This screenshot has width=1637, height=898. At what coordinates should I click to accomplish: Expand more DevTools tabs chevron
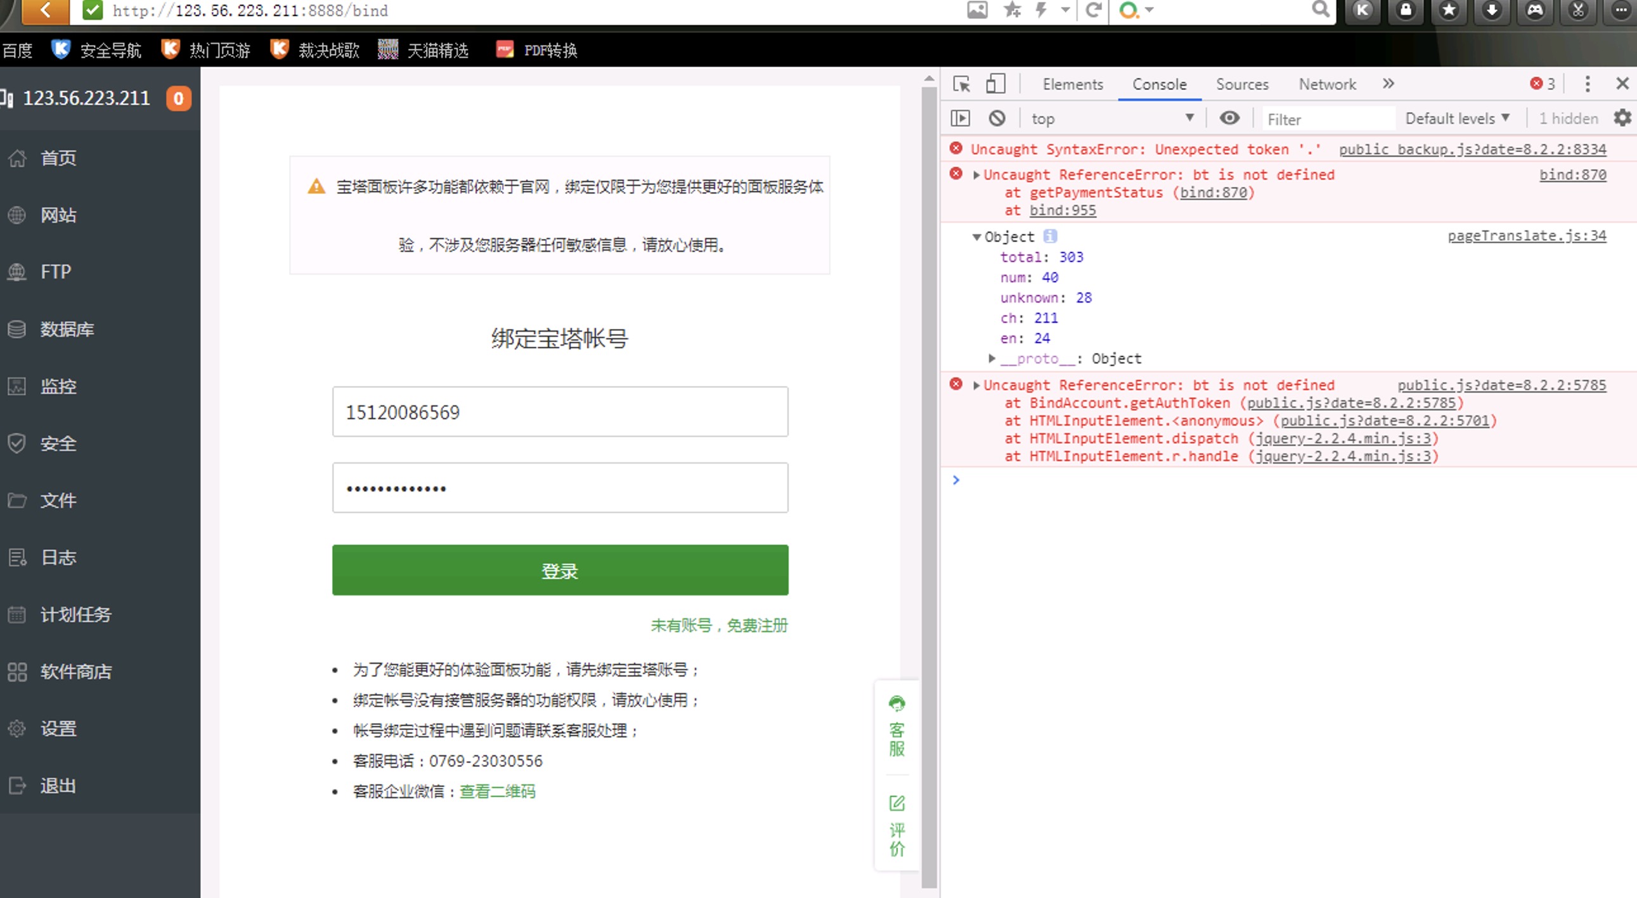point(1388,84)
